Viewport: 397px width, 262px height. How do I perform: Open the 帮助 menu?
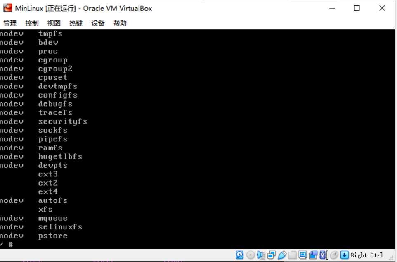tap(120, 23)
